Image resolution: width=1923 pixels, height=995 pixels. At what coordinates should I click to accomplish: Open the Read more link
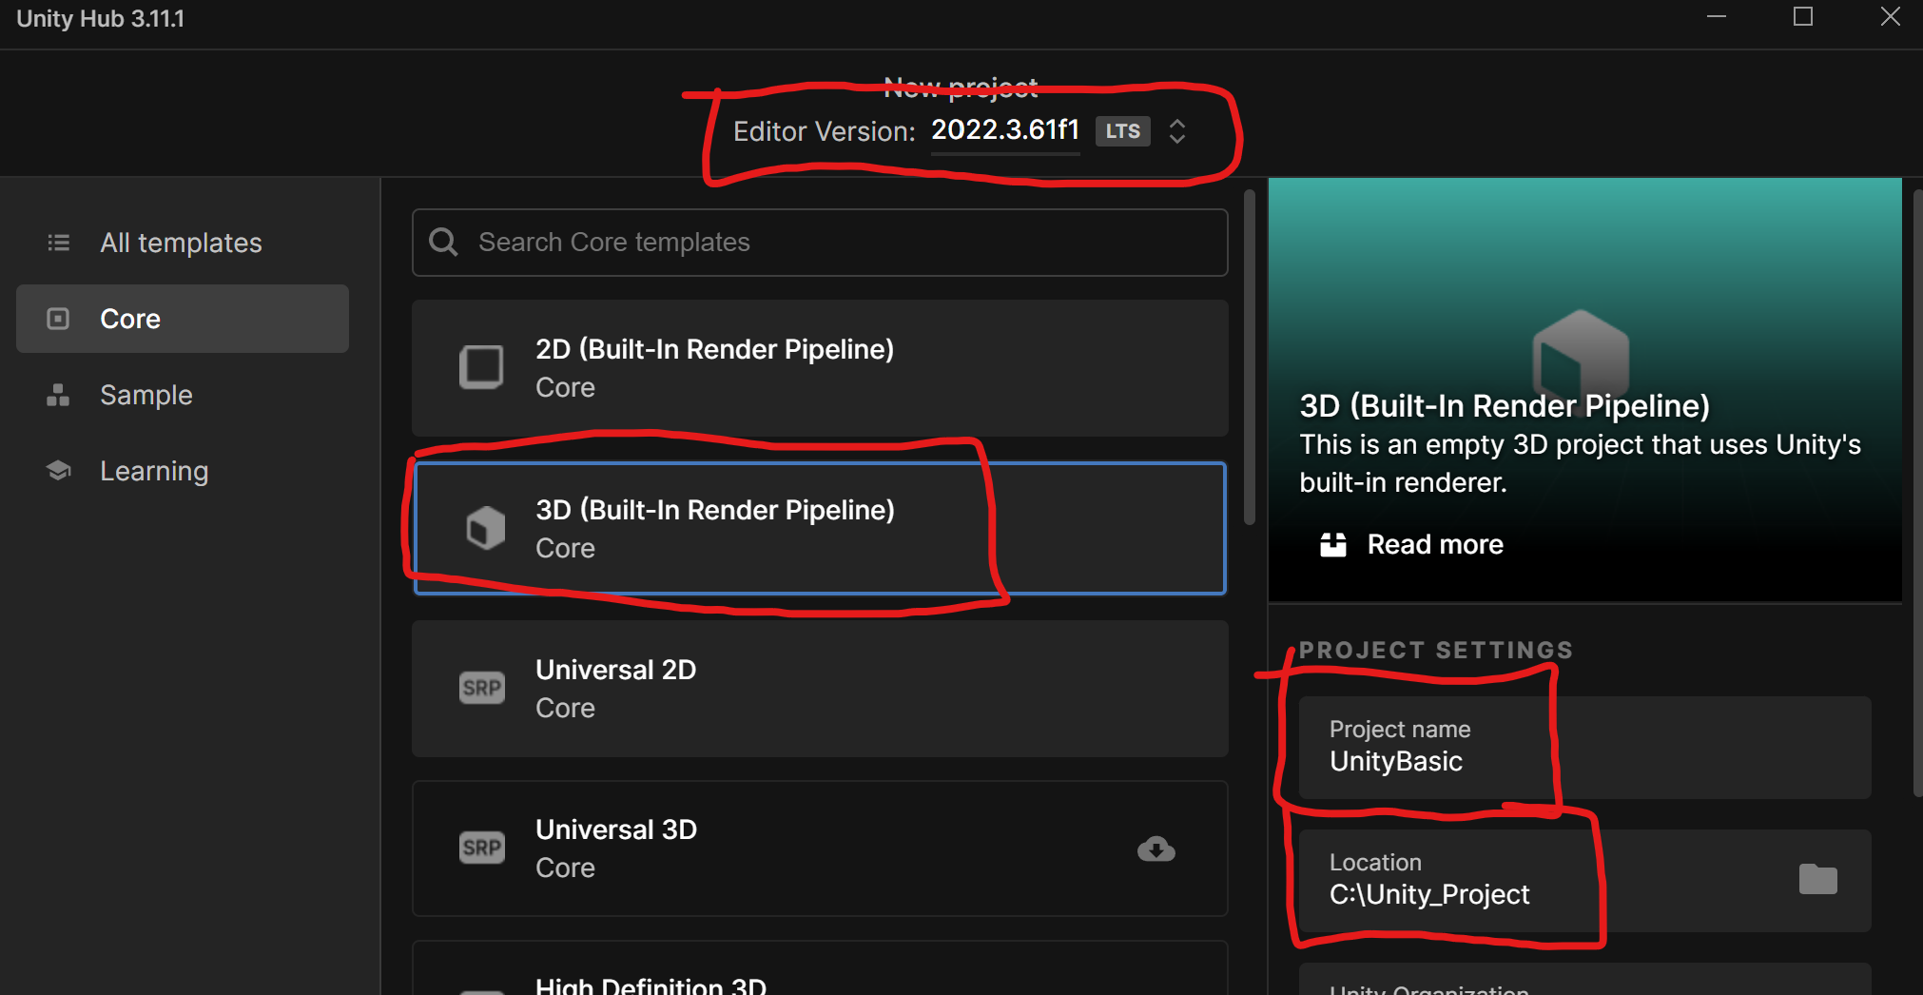tap(1435, 544)
